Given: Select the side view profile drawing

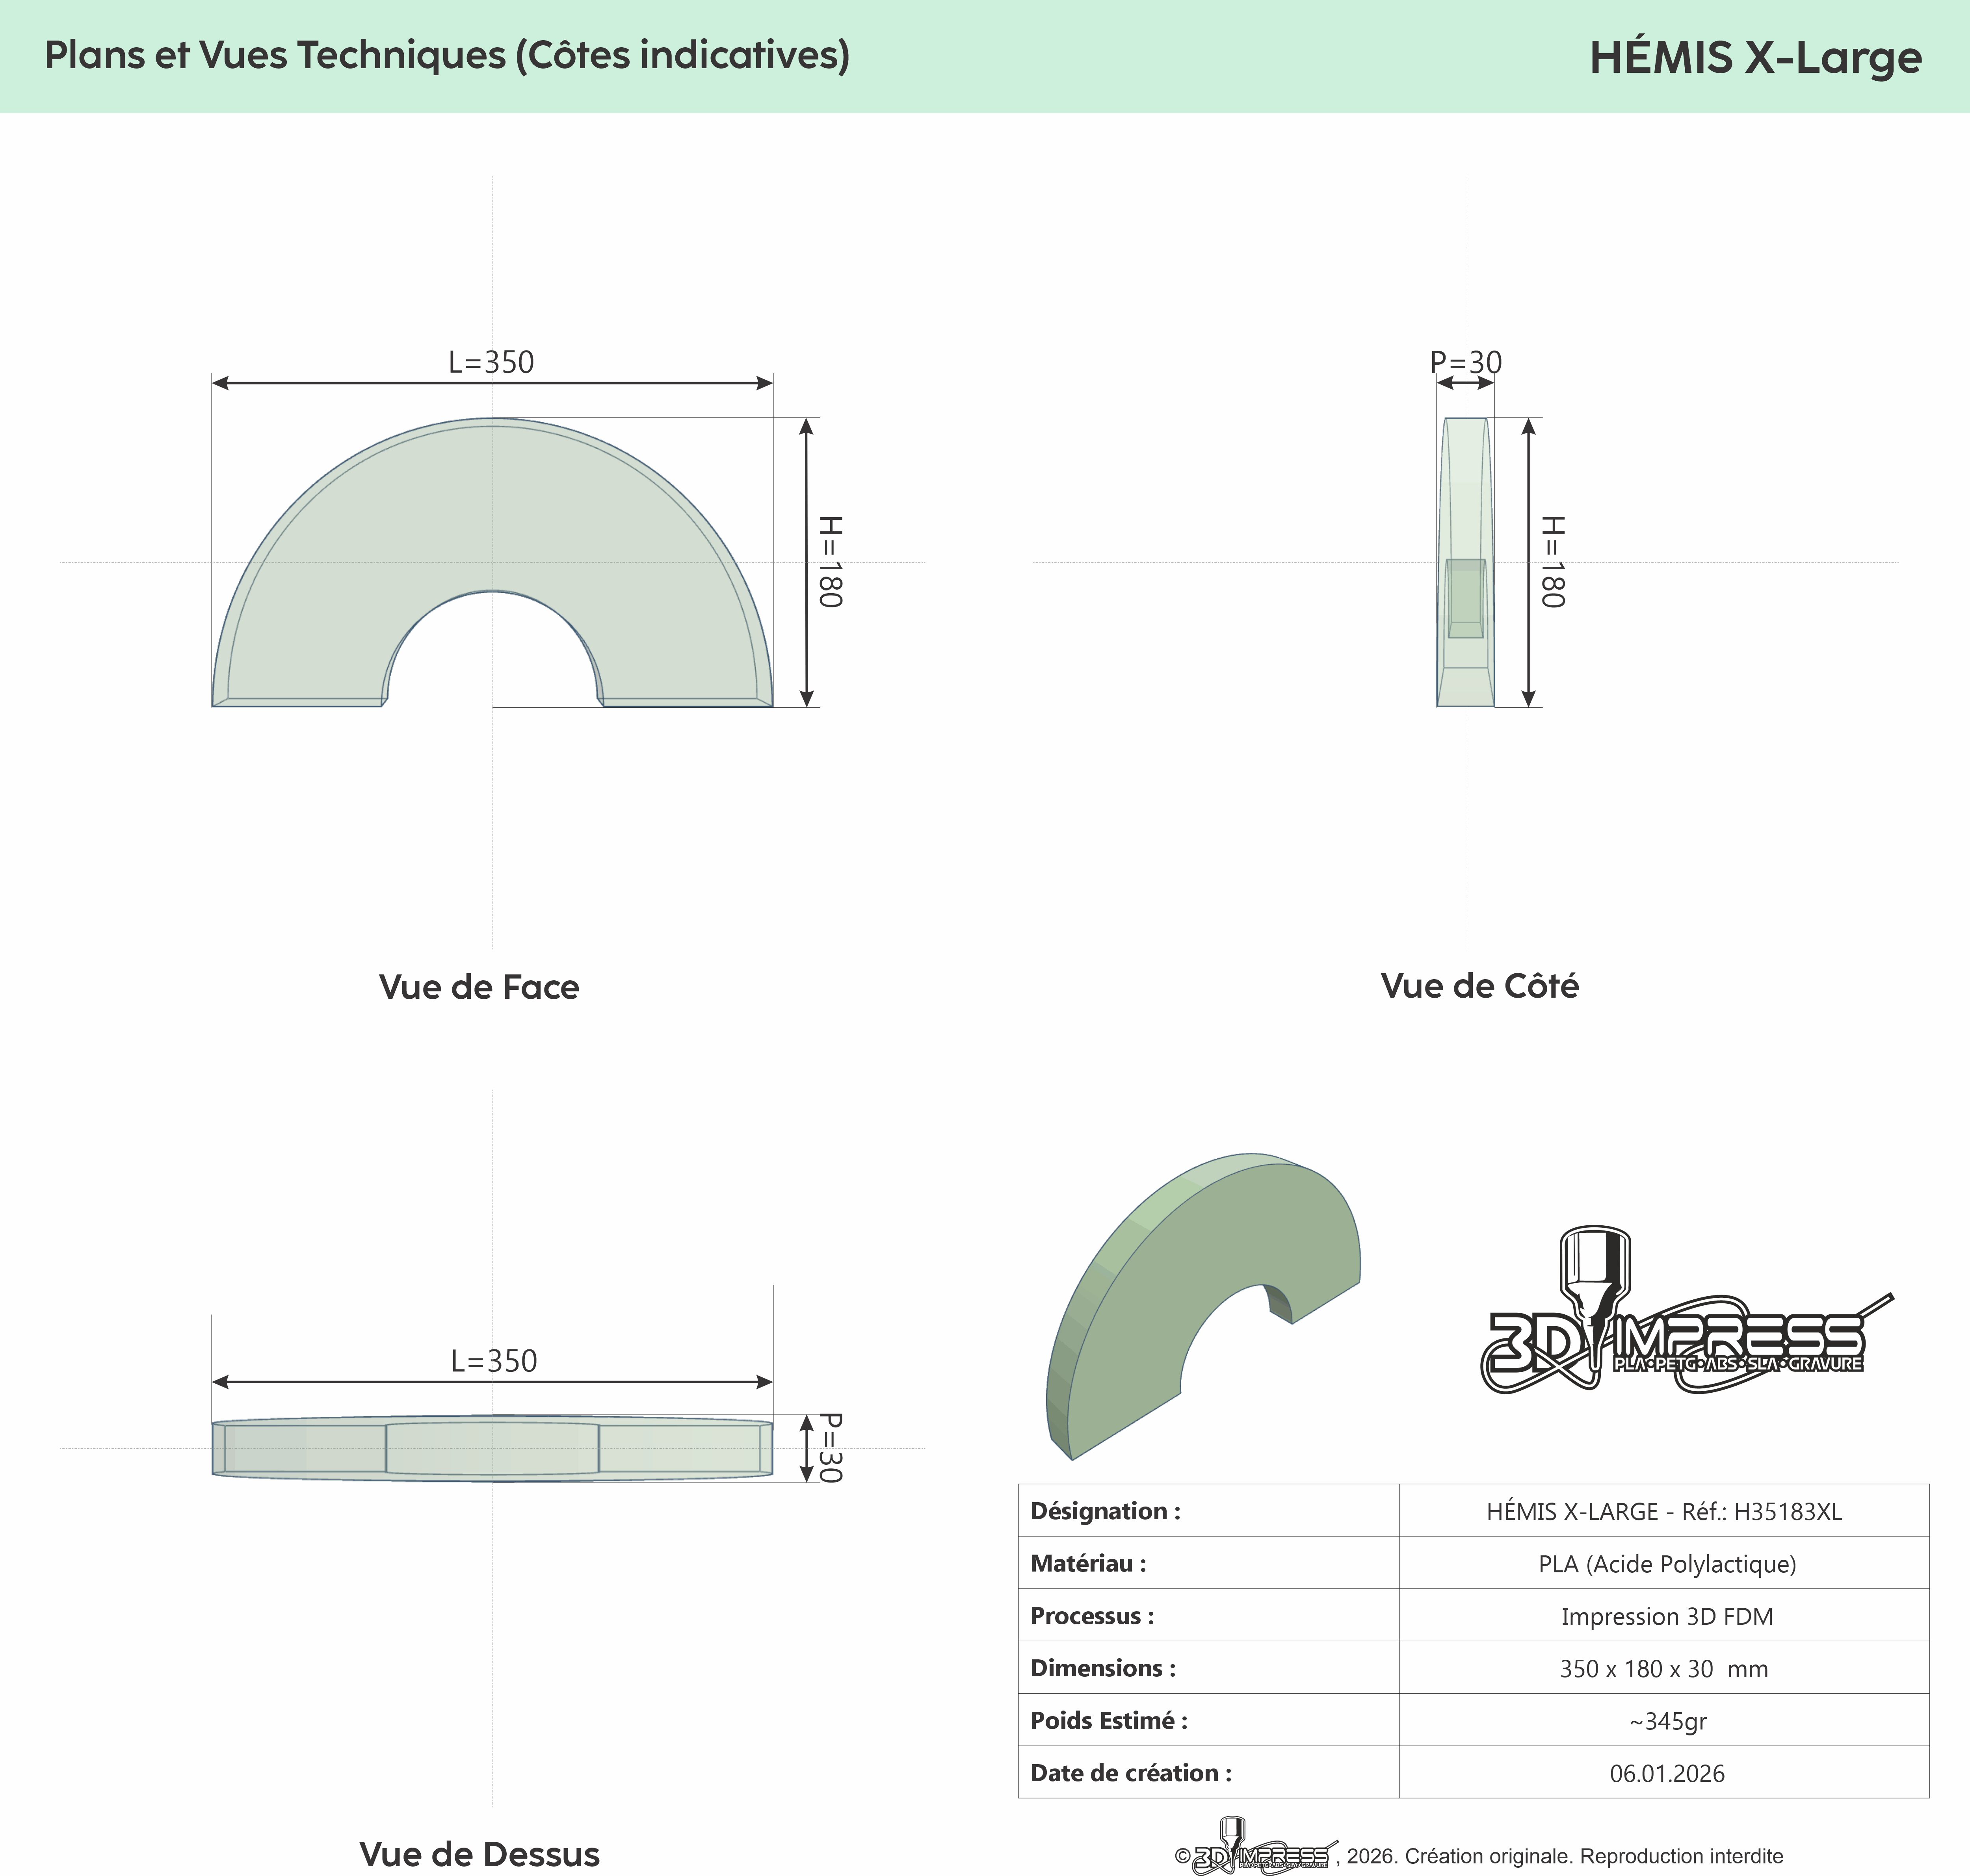Looking at the screenshot, I should tap(1466, 562).
